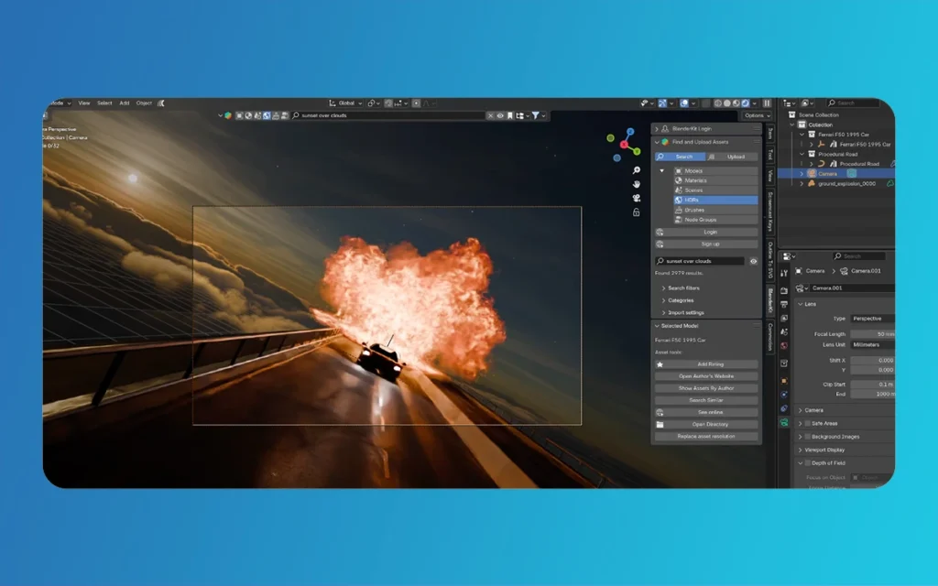Adjust the Clip Start value field
938x586 pixels.
coord(872,384)
